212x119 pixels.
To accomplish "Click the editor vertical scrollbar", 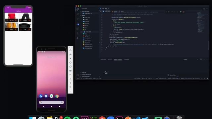I will pos(209,45).
